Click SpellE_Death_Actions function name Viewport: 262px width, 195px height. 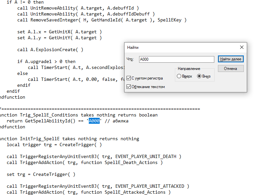(131, 163)
